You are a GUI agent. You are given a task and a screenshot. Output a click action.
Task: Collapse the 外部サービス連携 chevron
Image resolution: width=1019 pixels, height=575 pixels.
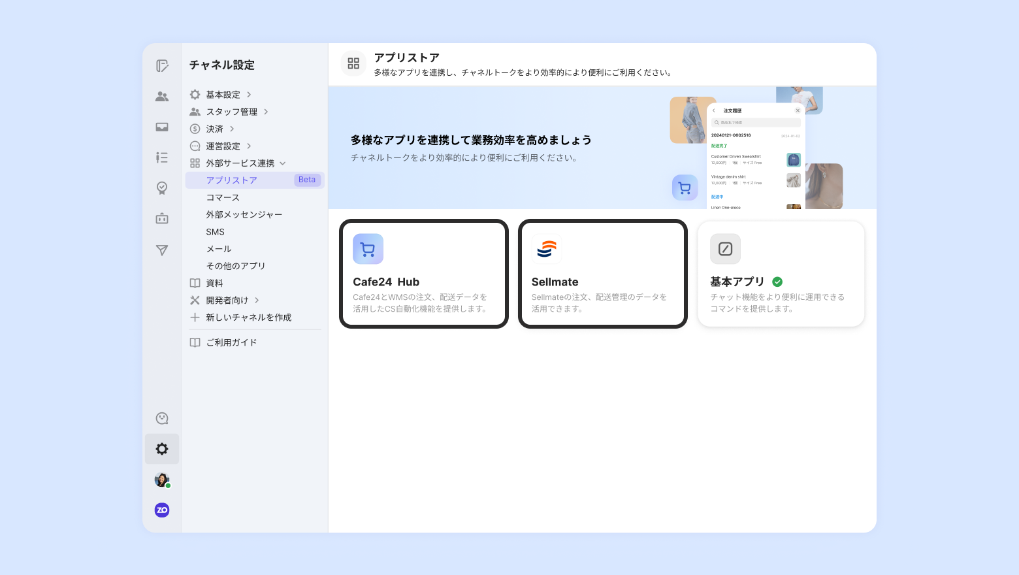pos(283,163)
